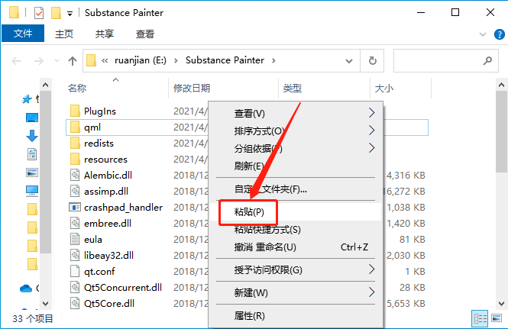
Task: Select the qml folder icon
Action: point(75,127)
